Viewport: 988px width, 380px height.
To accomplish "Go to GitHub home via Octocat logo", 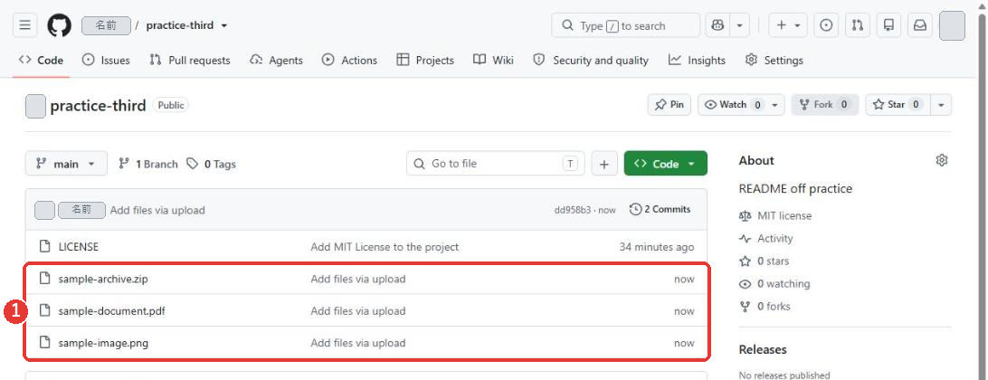I will [x=59, y=25].
